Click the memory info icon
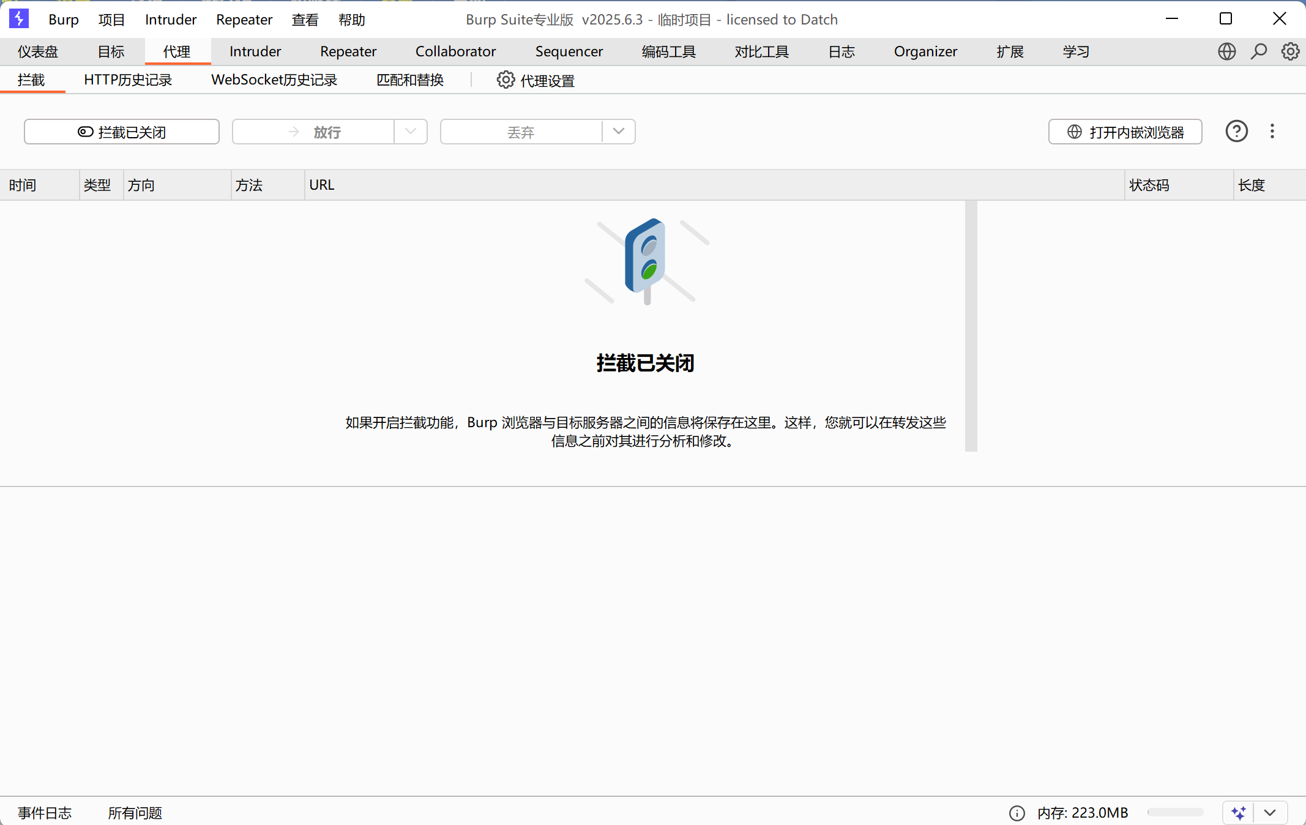This screenshot has height=825, width=1306. (x=1017, y=813)
